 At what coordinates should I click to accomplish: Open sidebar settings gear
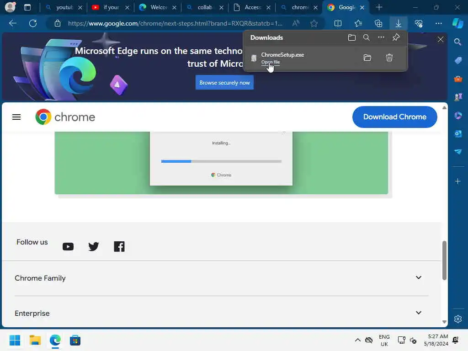point(458,319)
